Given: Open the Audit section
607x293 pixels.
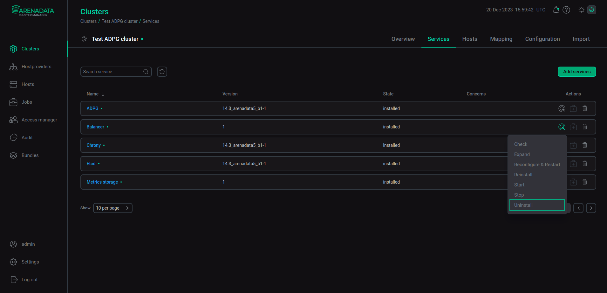Looking at the screenshot, I should point(21,138).
